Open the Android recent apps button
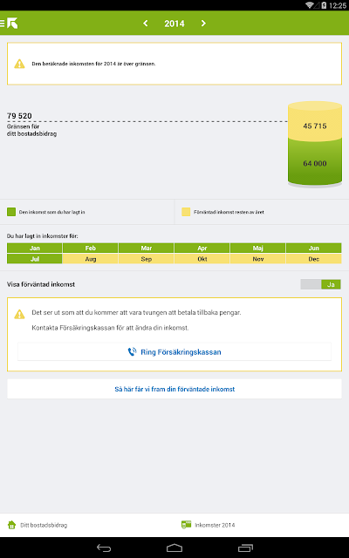 (x=245, y=548)
